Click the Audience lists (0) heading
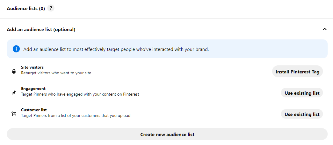 pyautogui.click(x=26, y=9)
